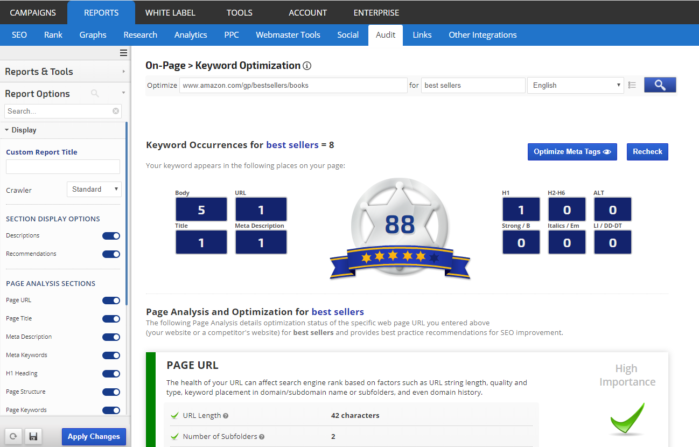Click the sidebar vertical scrollbar
Screen dimensions: 699x447
[x=127, y=215]
